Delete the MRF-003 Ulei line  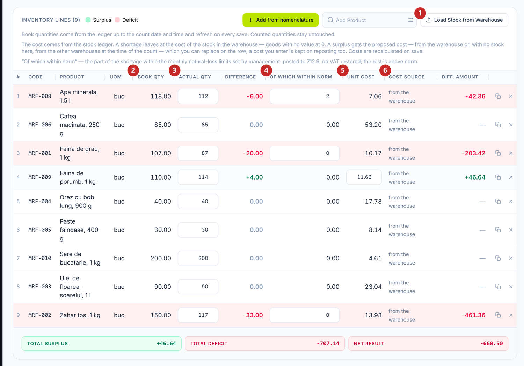click(x=511, y=286)
